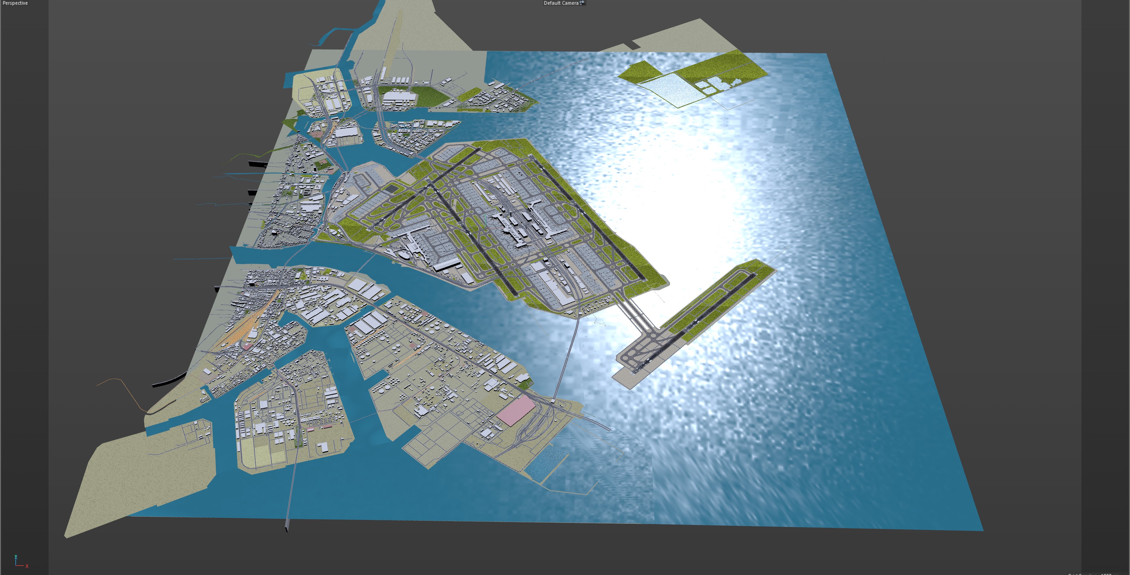Click the red X axis indicator
The height and width of the screenshot is (575, 1130).
pyautogui.click(x=27, y=566)
